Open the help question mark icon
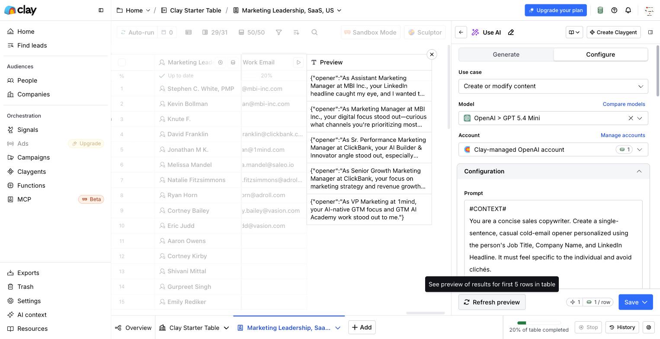 pos(614,10)
